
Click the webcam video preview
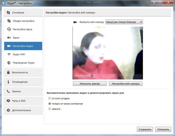(108, 53)
